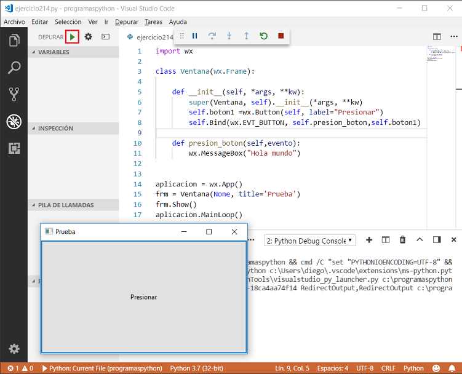Viewport: 462px width, 374px height.
Task: Select the Python language mode in status bar
Action: tap(413, 368)
